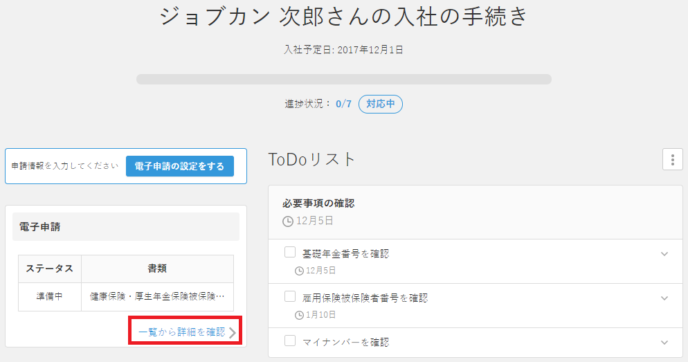Click the clock icon next to 1月10日
688x362 pixels.
coord(299,315)
